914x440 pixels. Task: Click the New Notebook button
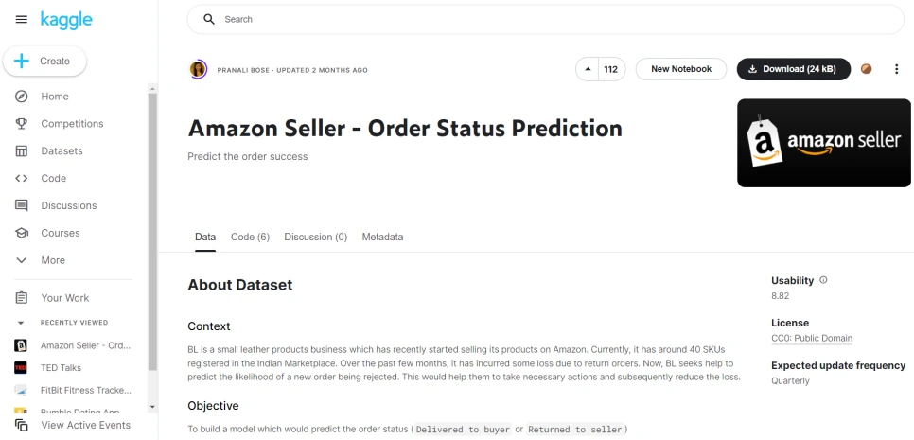click(680, 69)
